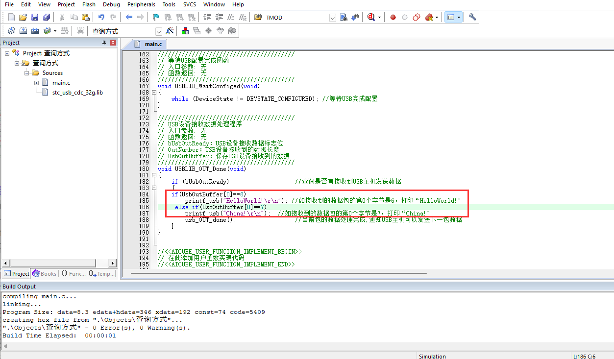Click the Kill all breakpoints icon
Viewport: 614px width, 359px height.
pyautogui.click(x=429, y=17)
